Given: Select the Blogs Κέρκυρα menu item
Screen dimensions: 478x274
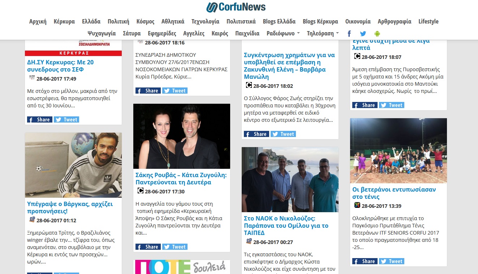Looking at the screenshot, I should [x=320, y=21].
